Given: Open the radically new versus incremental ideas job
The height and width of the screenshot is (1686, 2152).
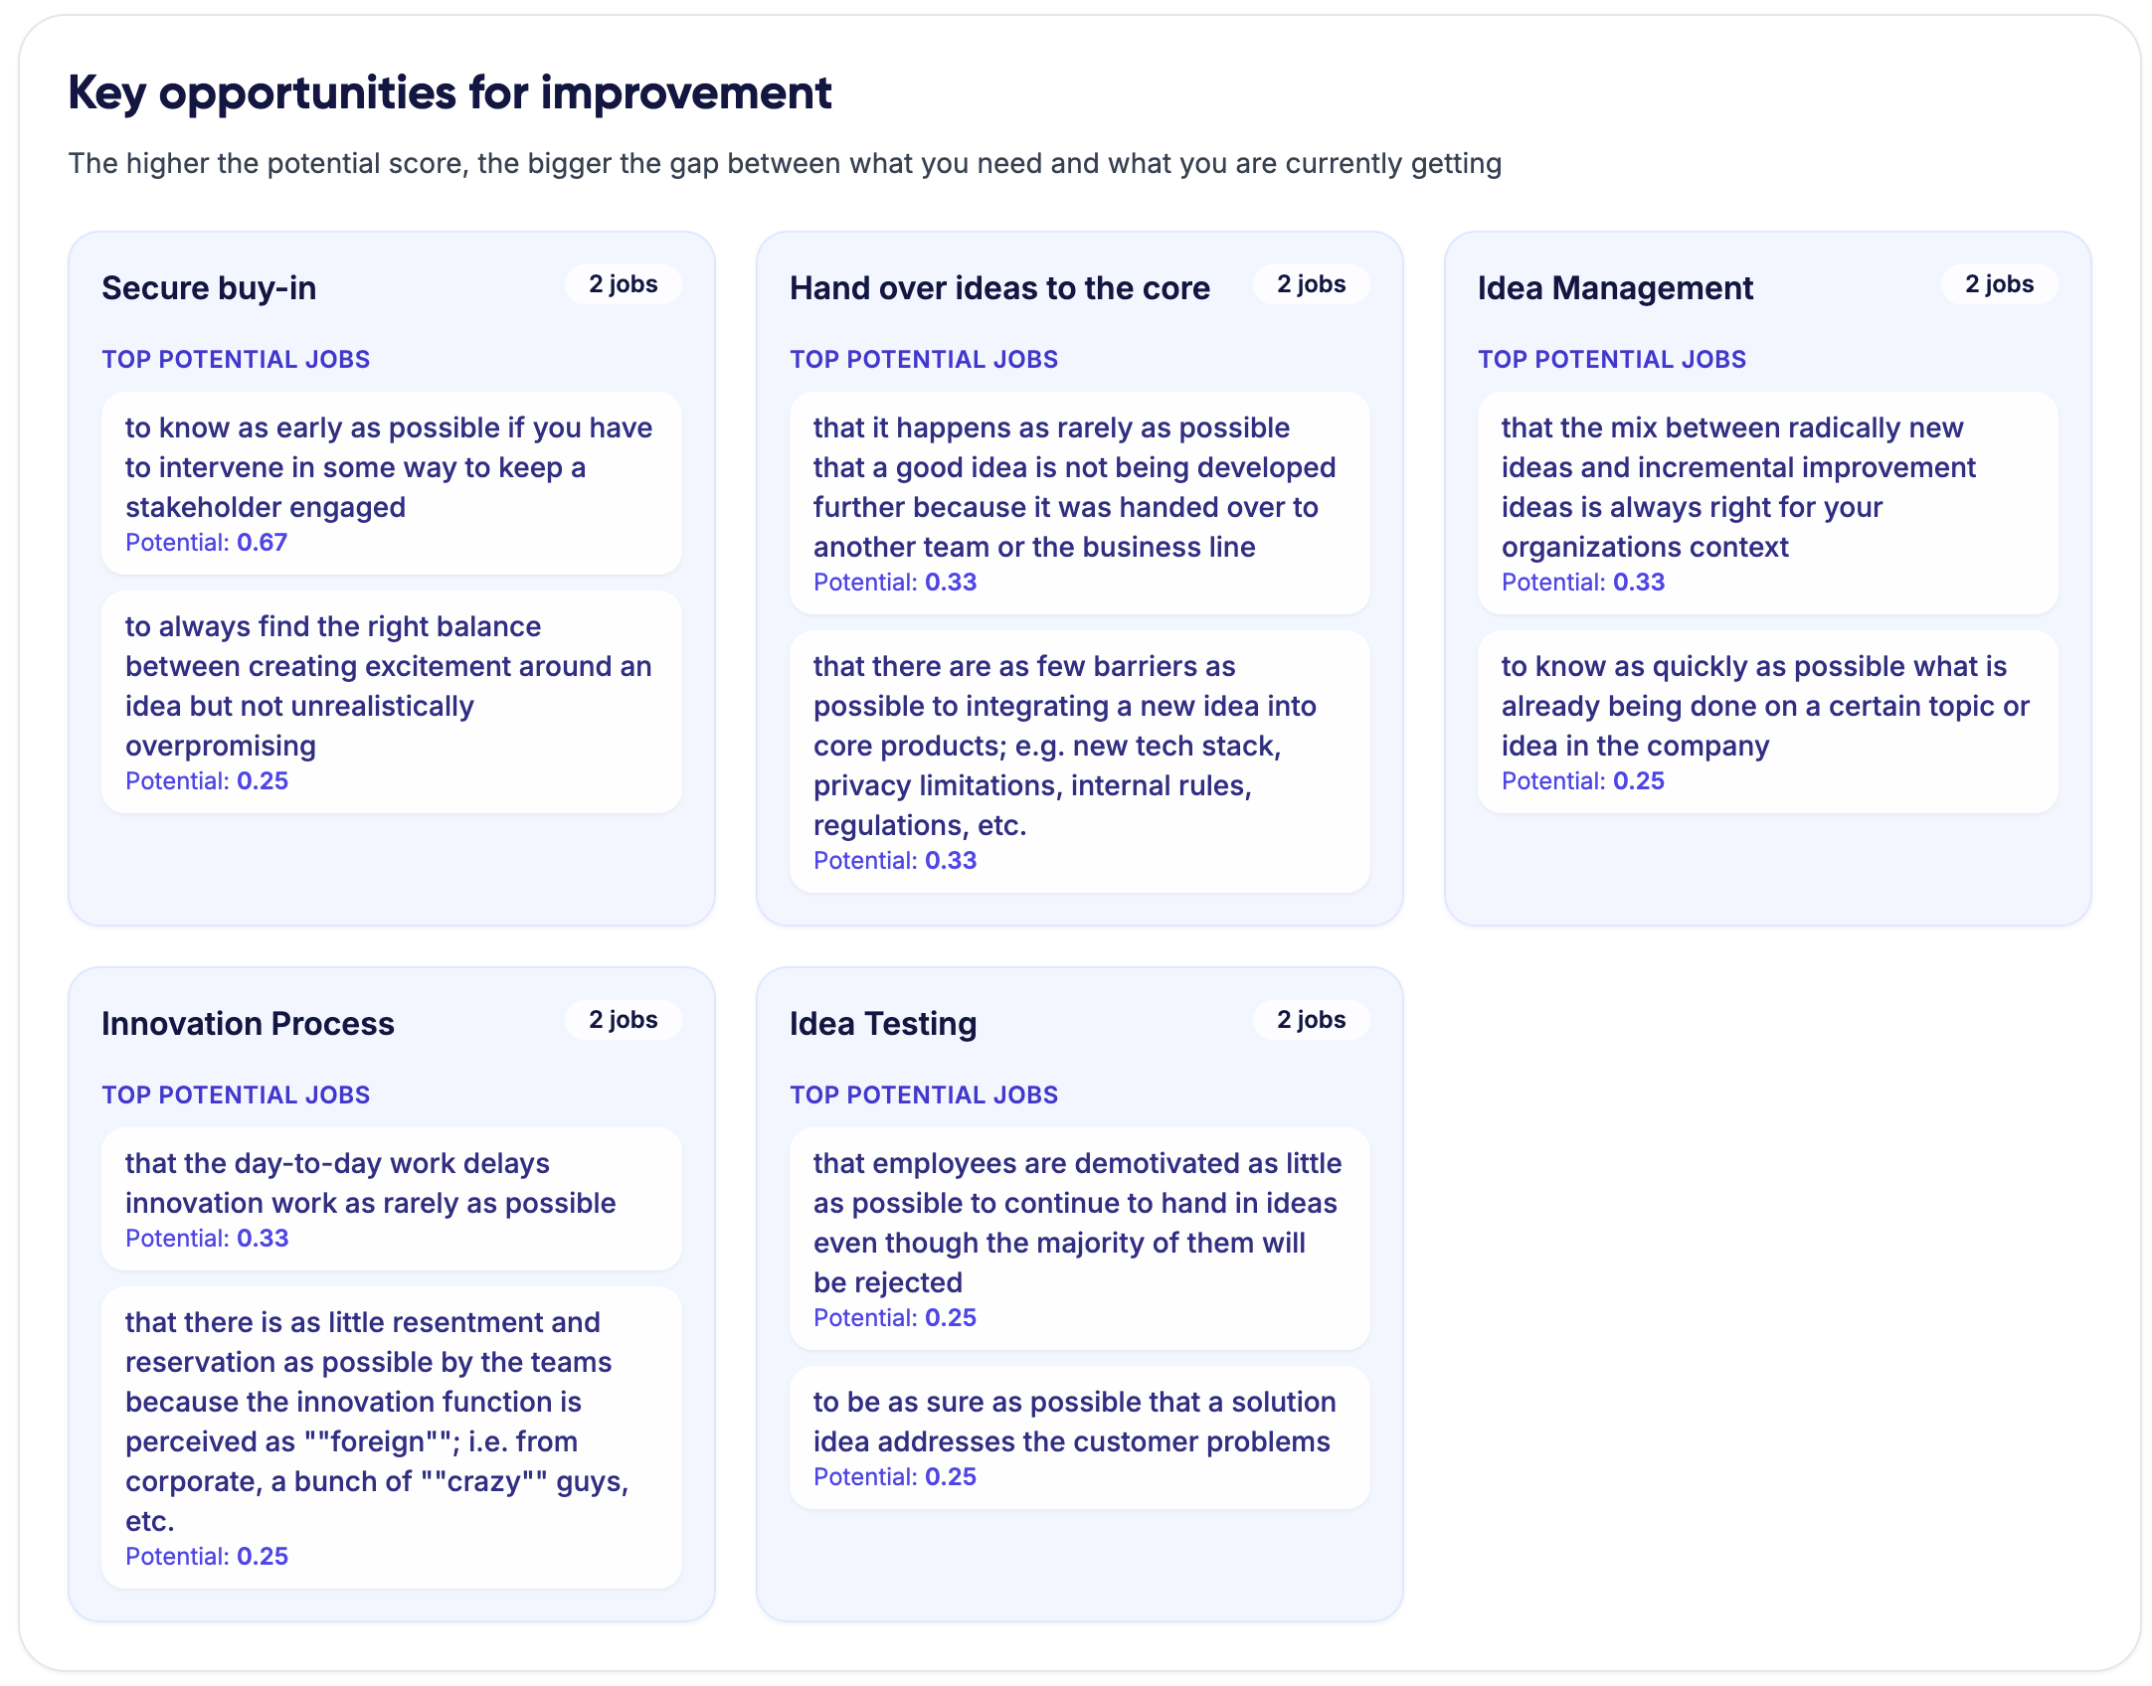Looking at the screenshot, I should [1767, 503].
